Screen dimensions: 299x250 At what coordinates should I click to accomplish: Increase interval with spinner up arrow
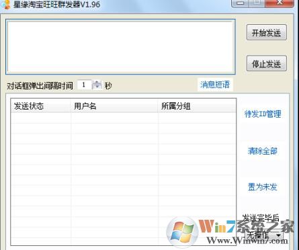click(x=97, y=83)
